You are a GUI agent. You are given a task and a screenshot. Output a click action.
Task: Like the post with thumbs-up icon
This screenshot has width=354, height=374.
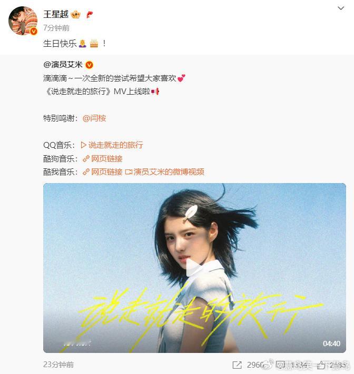[321, 365]
